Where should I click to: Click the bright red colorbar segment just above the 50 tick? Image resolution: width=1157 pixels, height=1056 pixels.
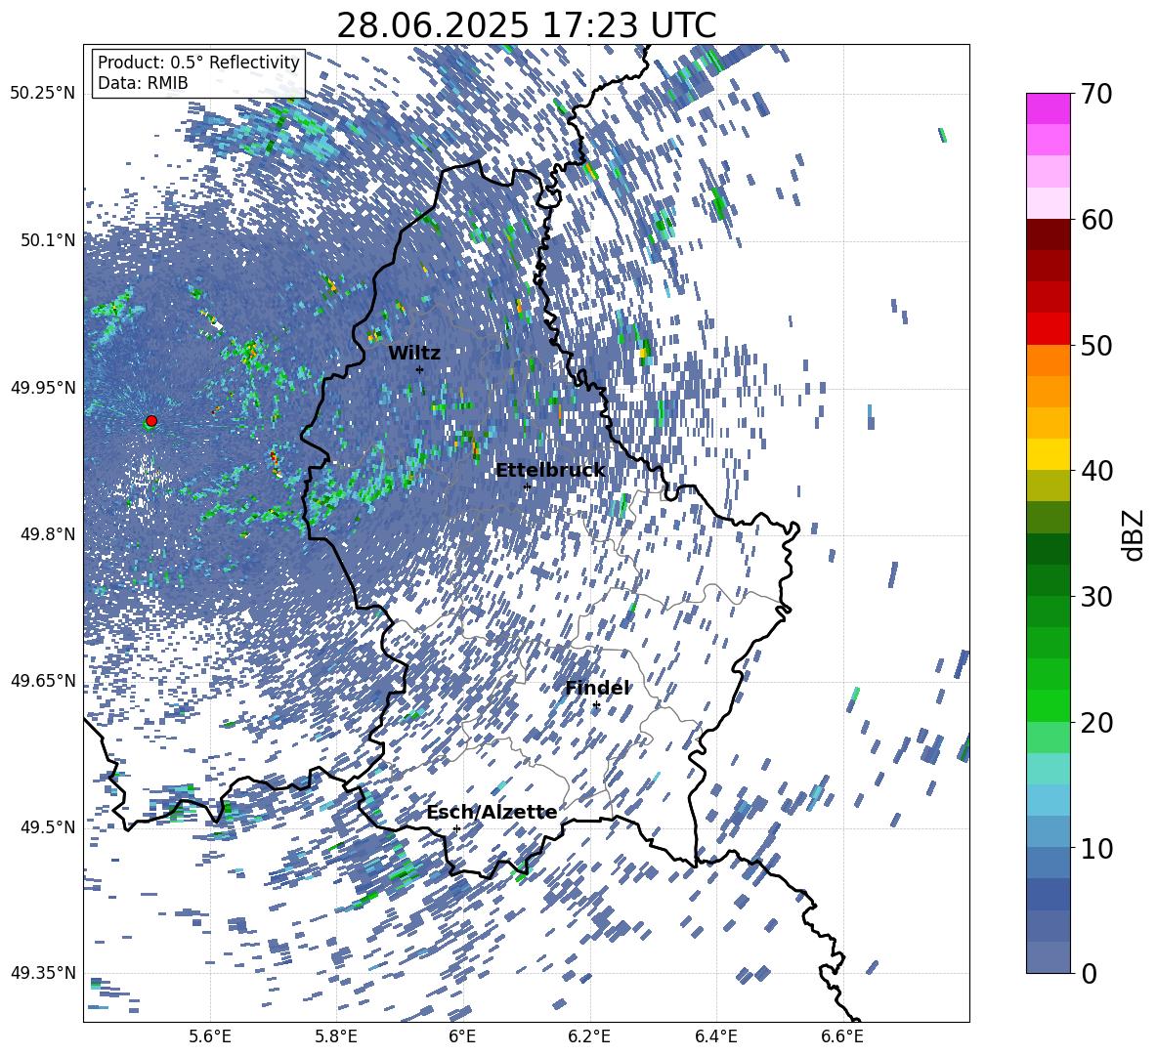(x=1048, y=329)
